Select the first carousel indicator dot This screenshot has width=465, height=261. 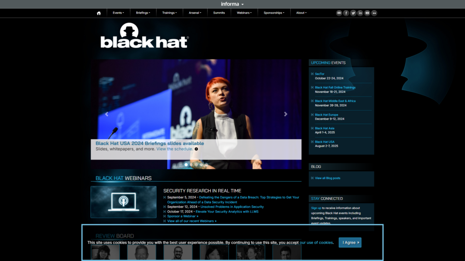(x=186, y=164)
